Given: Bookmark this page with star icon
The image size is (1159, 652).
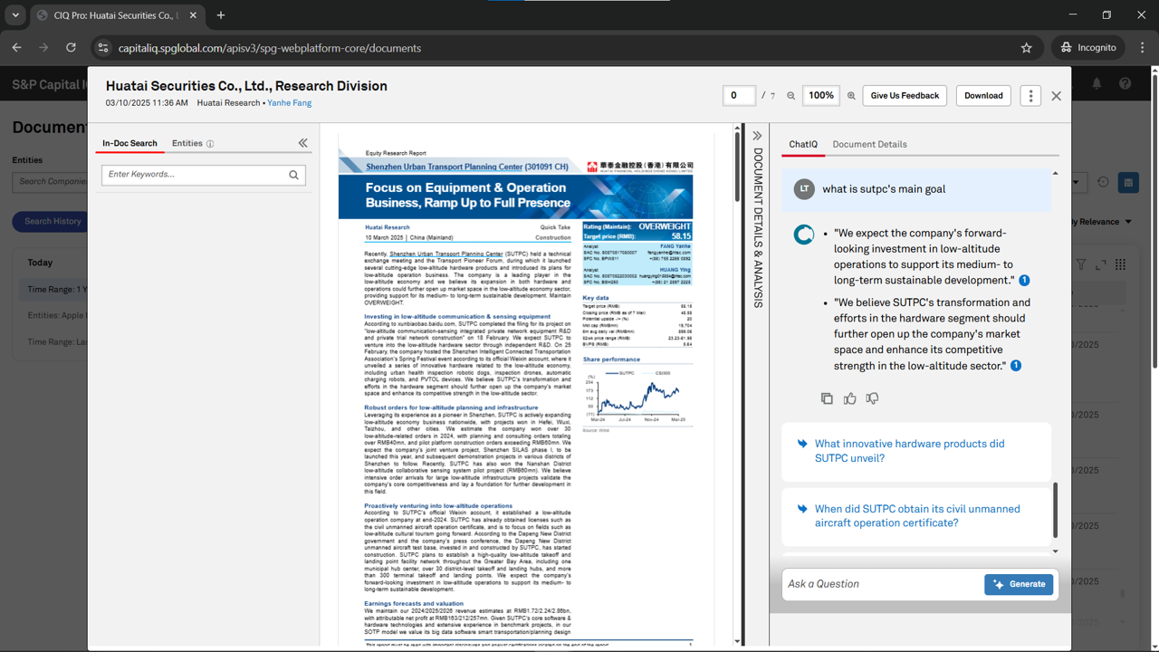Looking at the screenshot, I should click(x=1026, y=48).
